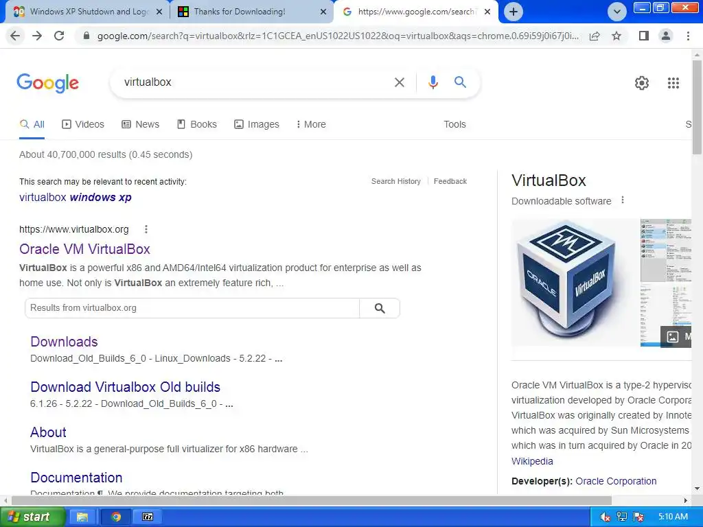Open the three-dot menu beside virtualbox.org result
703x527 pixels.
146,229
